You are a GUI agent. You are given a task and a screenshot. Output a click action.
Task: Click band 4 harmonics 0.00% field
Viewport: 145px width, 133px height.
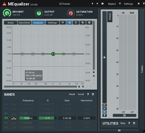(86, 118)
